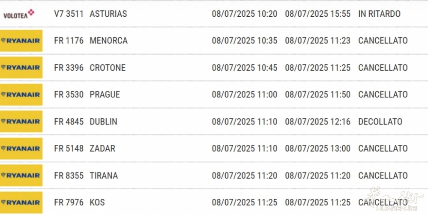The width and height of the screenshot is (428, 215).
Task: Open flight FR 1176 details
Action: tap(69, 41)
